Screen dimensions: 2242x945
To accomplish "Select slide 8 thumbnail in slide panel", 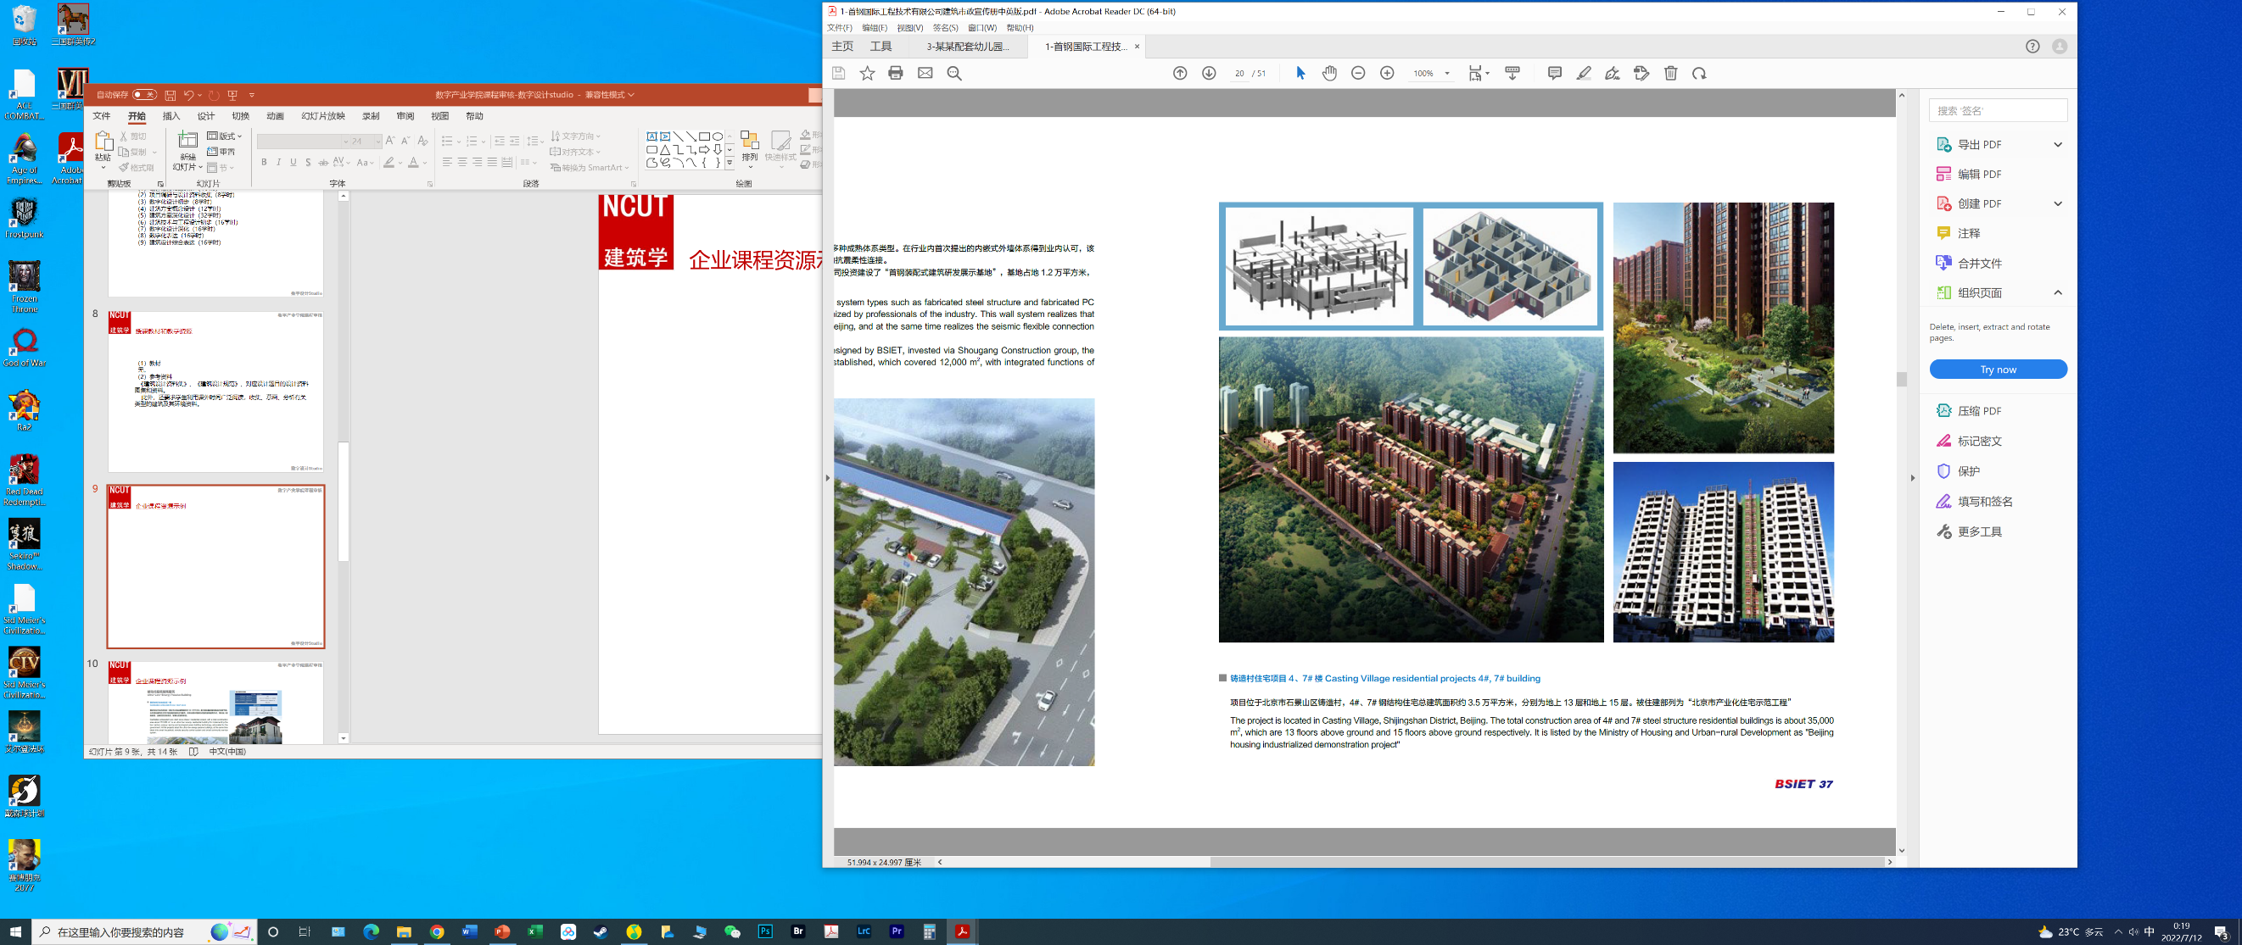I will click(x=215, y=392).
